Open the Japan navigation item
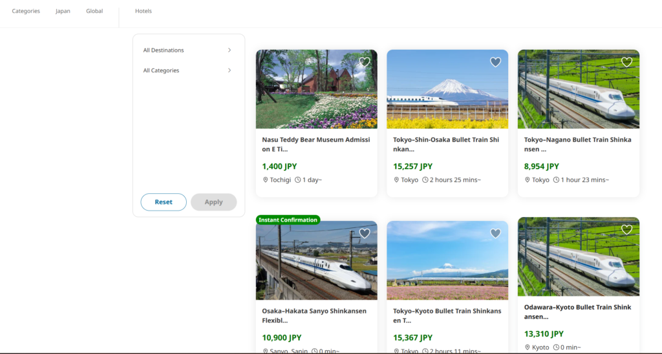 click(x=63, y=11)
